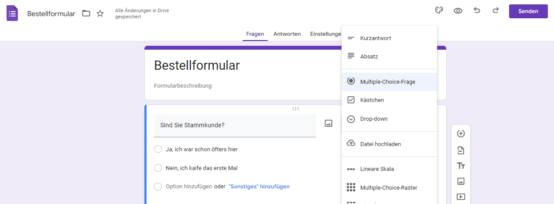The width and height of the screenshot is (554, 204).
Task: Add title and description via Tt icon
Action: point(461,166)
